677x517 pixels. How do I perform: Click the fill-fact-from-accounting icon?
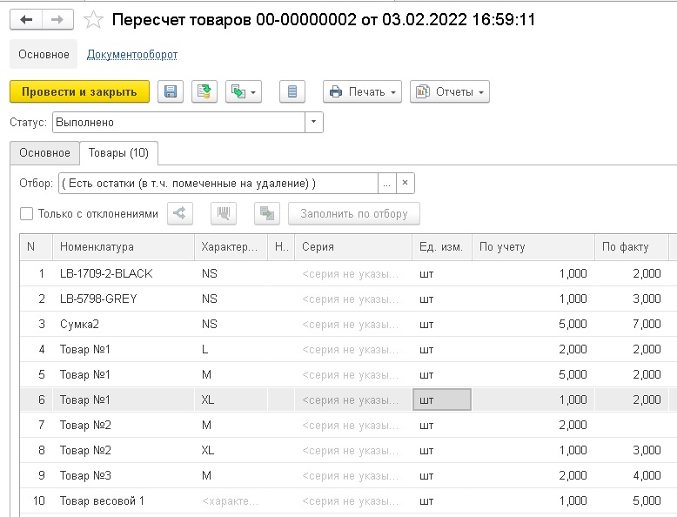tap(267, 213)
